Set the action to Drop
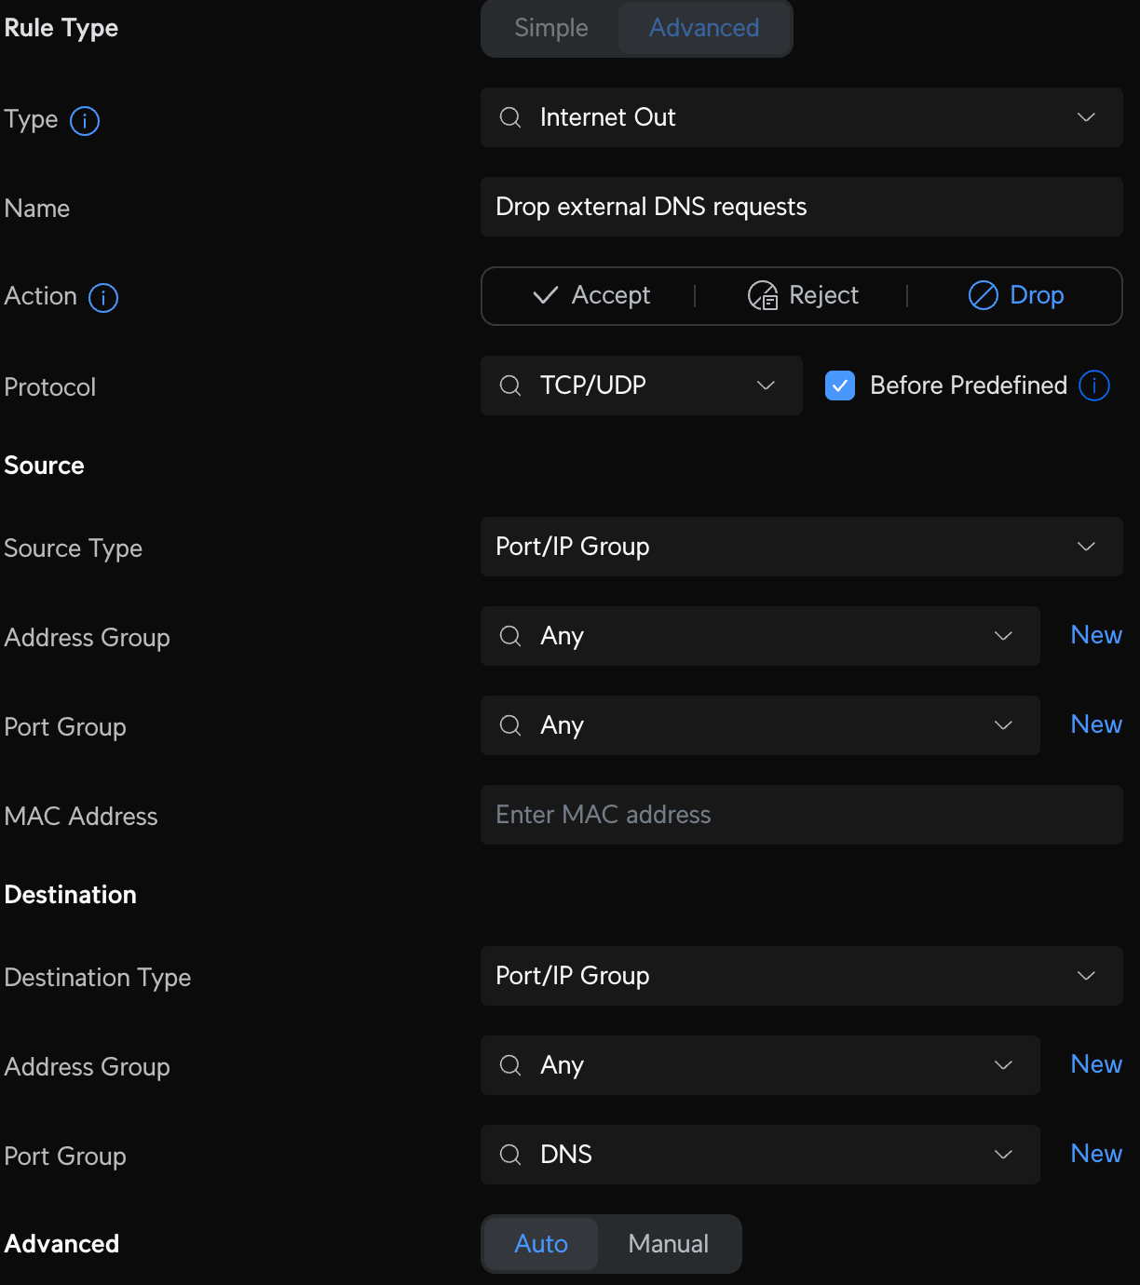1140x1285 pixels. [1016, 296]
